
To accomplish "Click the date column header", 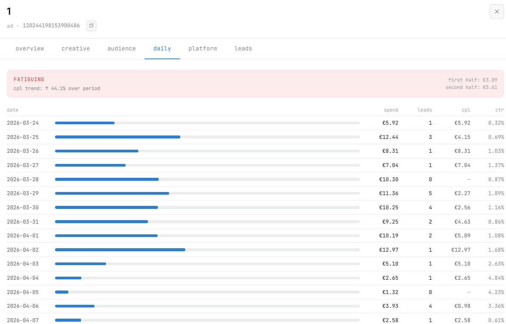I will (x=13, y=110).
